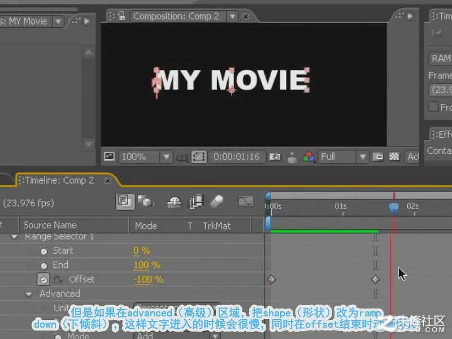The image size is (452, 339).
Task: Select the Timeline: Comp 2 tab
Action: tap(59, 180)
